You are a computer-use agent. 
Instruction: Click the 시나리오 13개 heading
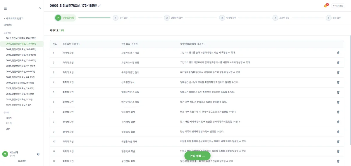[57, 30]
